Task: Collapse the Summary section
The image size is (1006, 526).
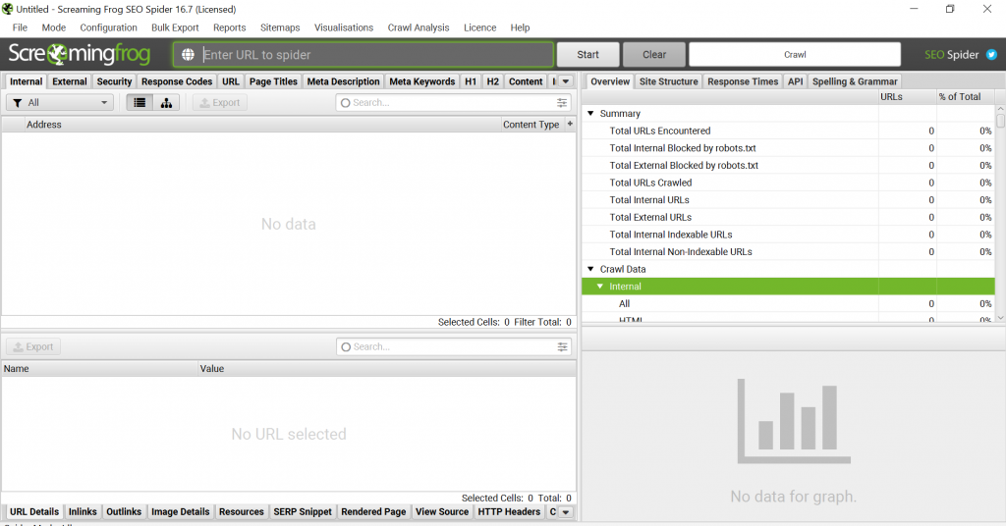Action: point(590,114)
